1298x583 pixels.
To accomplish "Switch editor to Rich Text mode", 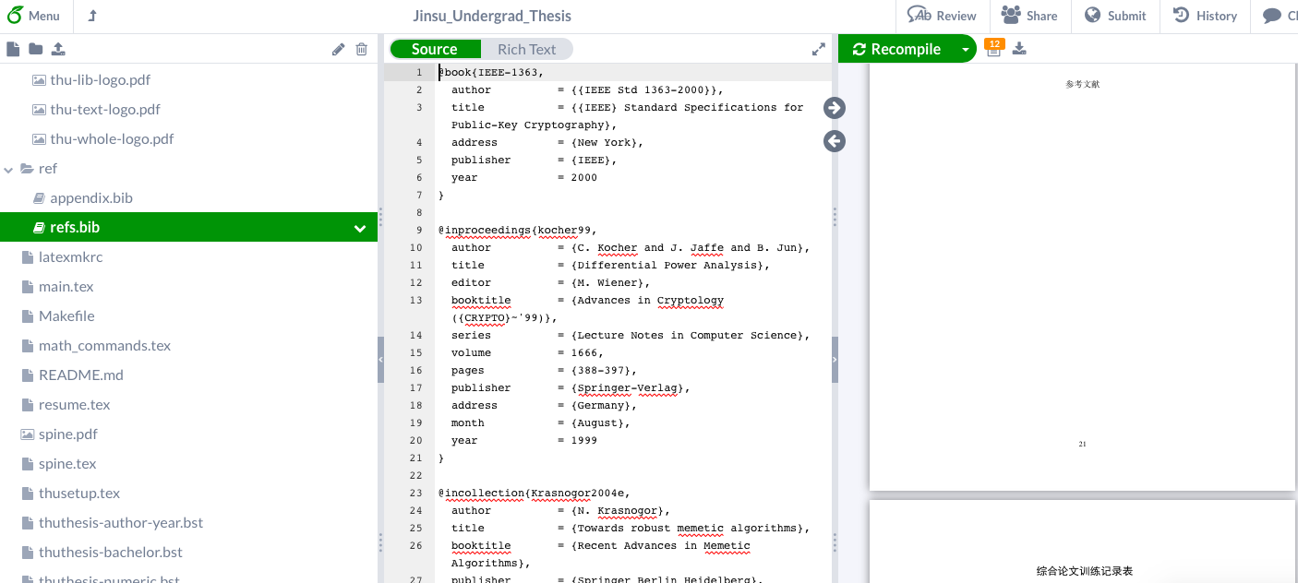I will pos(527,49).
